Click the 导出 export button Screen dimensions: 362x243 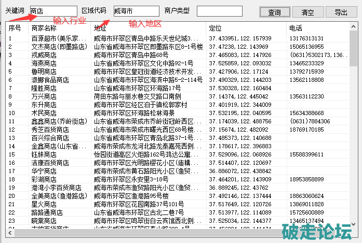[x=341, y=12]
